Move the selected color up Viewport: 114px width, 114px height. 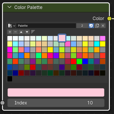21,32
